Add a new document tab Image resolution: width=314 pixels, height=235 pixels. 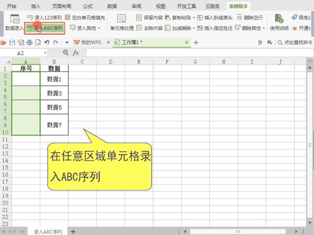pos(196,43)
